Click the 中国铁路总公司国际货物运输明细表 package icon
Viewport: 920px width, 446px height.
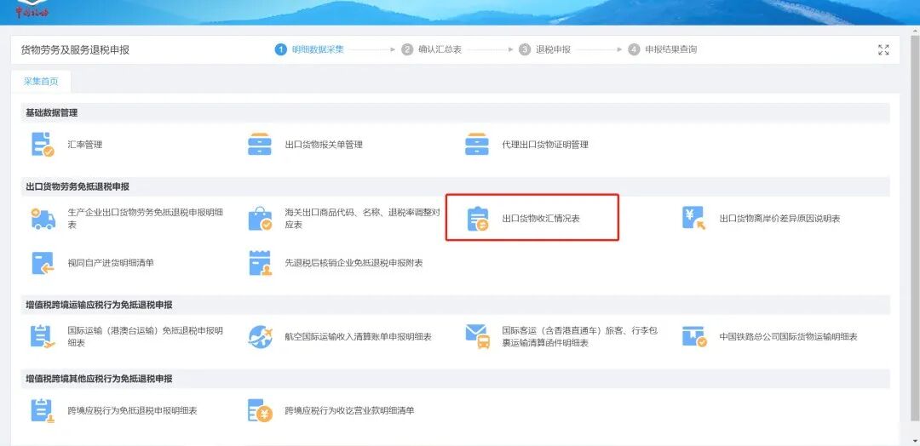694,336
